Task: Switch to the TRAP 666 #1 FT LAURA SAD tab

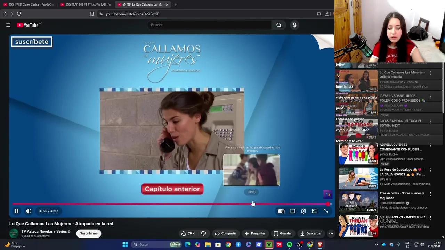Action: 86,5
